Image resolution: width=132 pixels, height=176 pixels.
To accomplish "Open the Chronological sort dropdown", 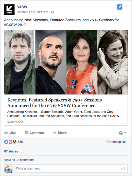I will point(117,142).
